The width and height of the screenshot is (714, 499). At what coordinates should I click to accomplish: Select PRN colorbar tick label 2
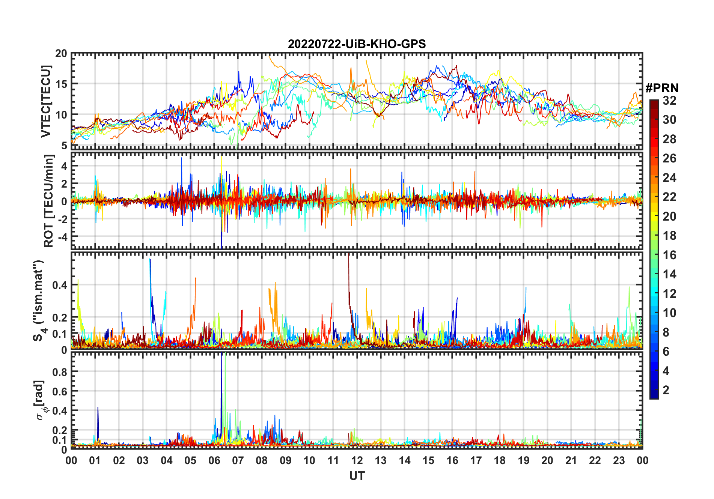click(666, 390)
